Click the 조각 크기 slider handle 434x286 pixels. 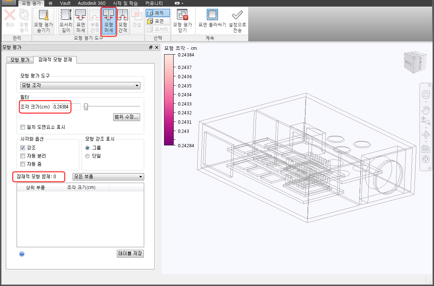pos(86,107)
